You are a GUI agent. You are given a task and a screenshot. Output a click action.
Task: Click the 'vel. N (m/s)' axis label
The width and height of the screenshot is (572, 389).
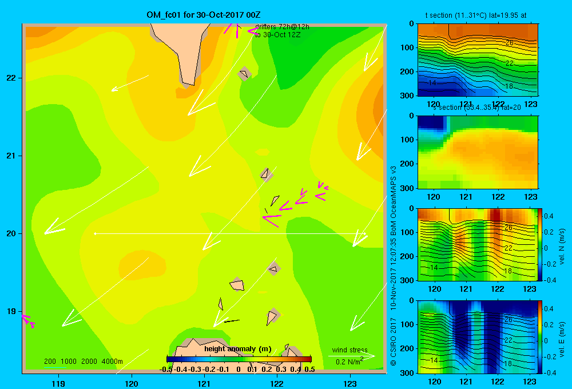(562, 247)
